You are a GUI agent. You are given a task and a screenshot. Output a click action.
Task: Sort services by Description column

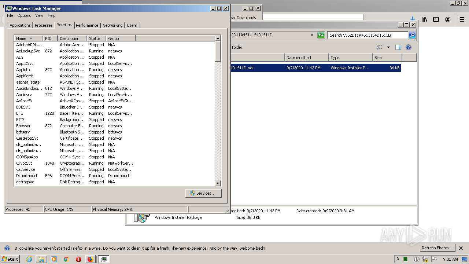[72, 38]
